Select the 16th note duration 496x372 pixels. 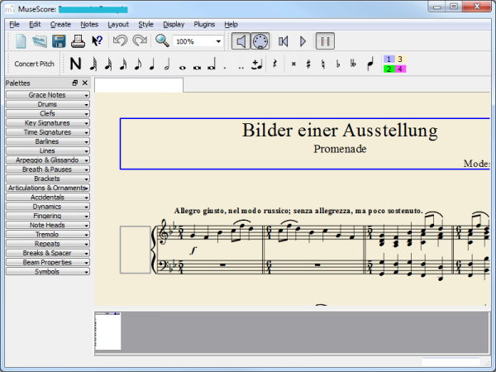tap(123, 64)
